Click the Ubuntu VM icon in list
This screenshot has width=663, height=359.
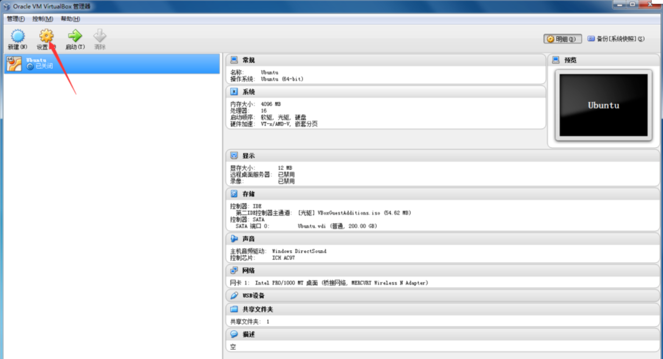tap(13, 63)
